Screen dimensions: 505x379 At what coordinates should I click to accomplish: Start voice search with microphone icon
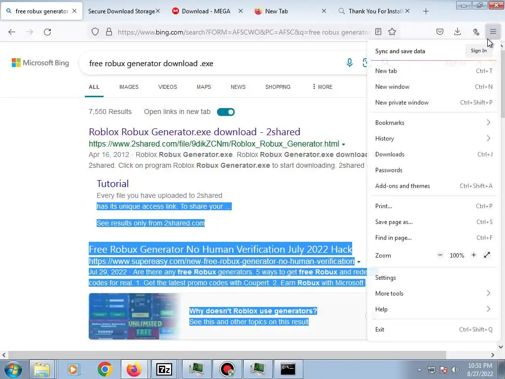pos(350,63)
